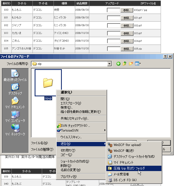174x186 pixels.
Task: Open Desktop (デスクトップ) places shortcut
Action: pyautogui.click(x=15, y=89)
